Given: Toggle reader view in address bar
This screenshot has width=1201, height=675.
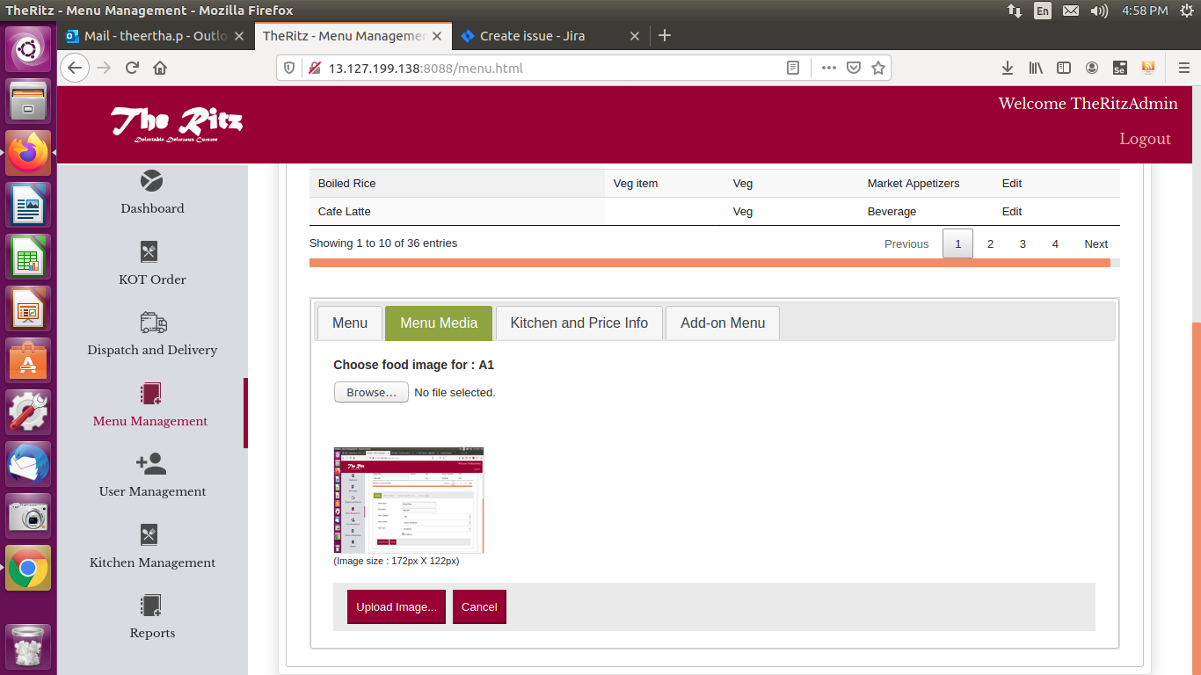Looking at the screenshot, I should 793,68.
